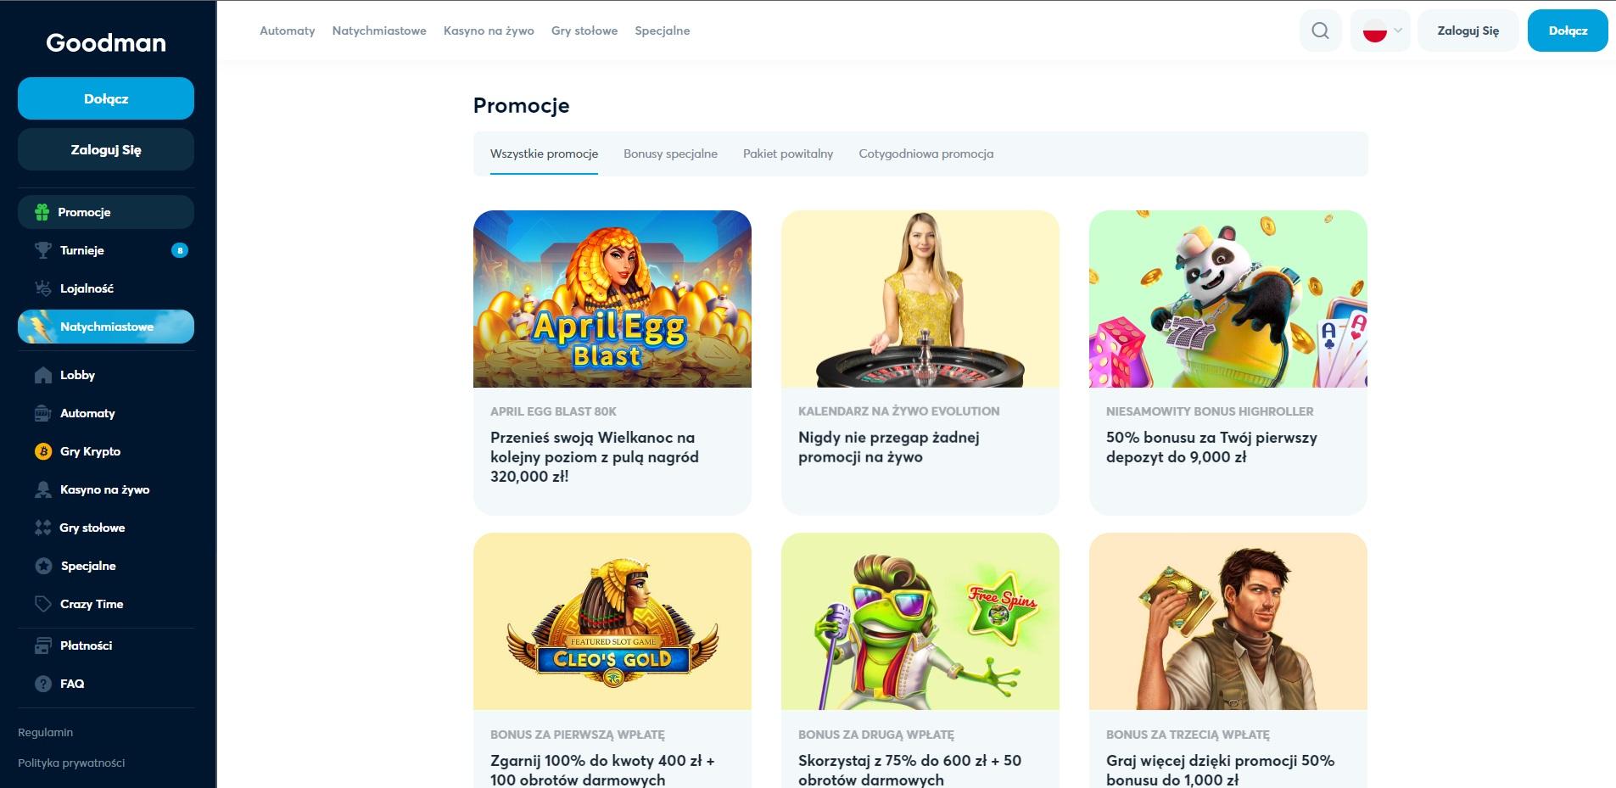Click the question mark FAQ icon
The width and height of the screenshot is (1616, 788).
pyautogui.click(x=42, y=684)
